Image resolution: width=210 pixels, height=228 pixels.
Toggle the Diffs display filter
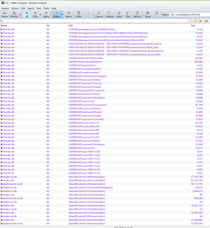point(35,15)
